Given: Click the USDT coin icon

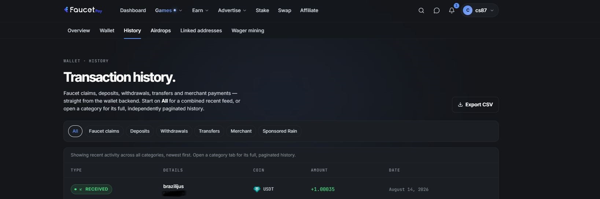Looking at the screenshot, I should tap(257, 189).
